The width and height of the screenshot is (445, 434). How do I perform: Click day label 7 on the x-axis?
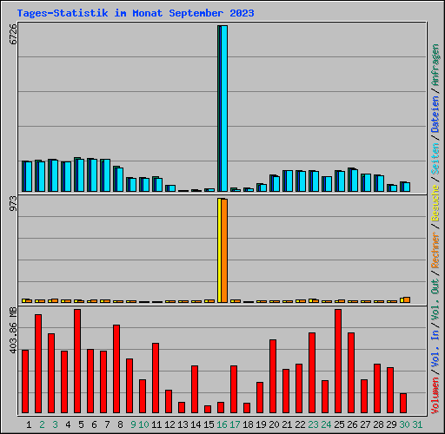pos(107,424)
